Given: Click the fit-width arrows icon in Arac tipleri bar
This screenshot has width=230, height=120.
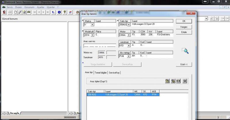Looking at the screenshot, I should coord(178,81).
